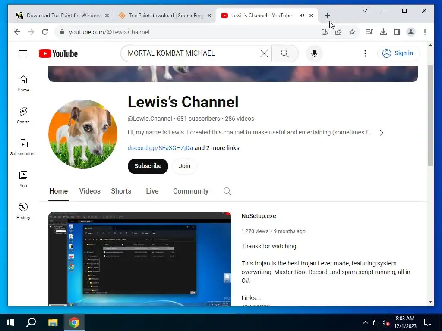Image resolution: width=442 pixels, height=331 pixels.
Task: Open Shorts in sidebar
Action: point(23,116)
